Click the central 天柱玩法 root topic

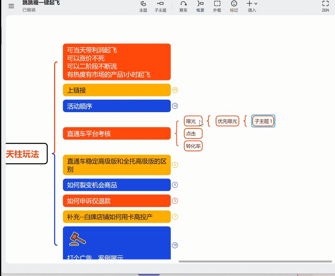coord(25,154)
